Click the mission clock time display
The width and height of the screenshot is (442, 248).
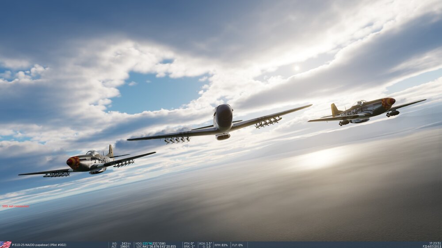point(434,243)
